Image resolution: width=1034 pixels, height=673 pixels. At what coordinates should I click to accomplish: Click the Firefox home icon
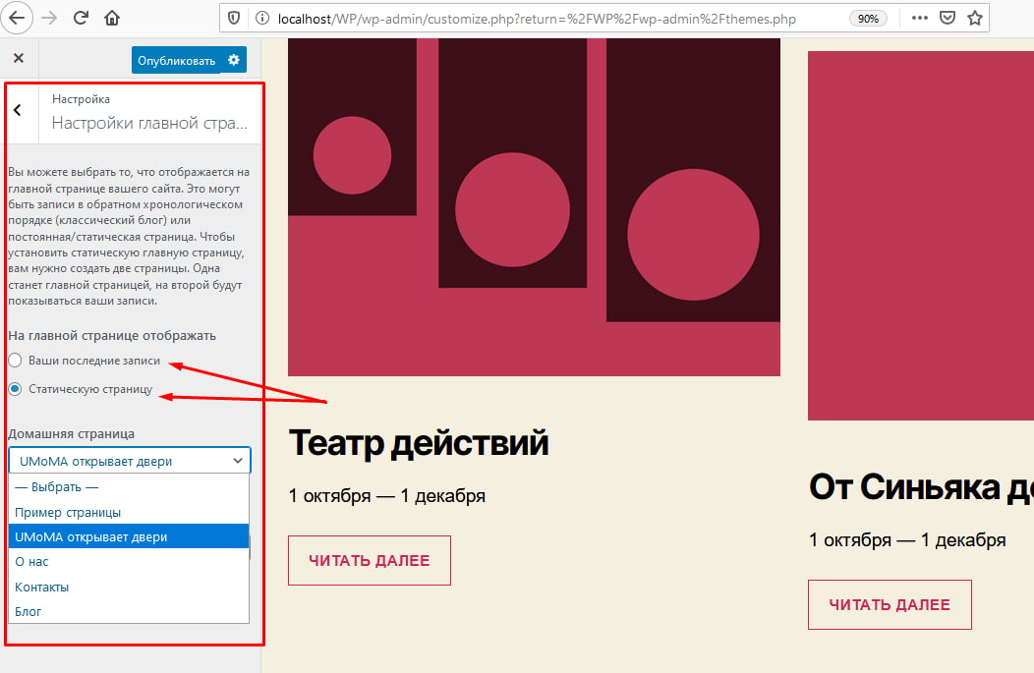pyautogui.click(x=112, y=17)
